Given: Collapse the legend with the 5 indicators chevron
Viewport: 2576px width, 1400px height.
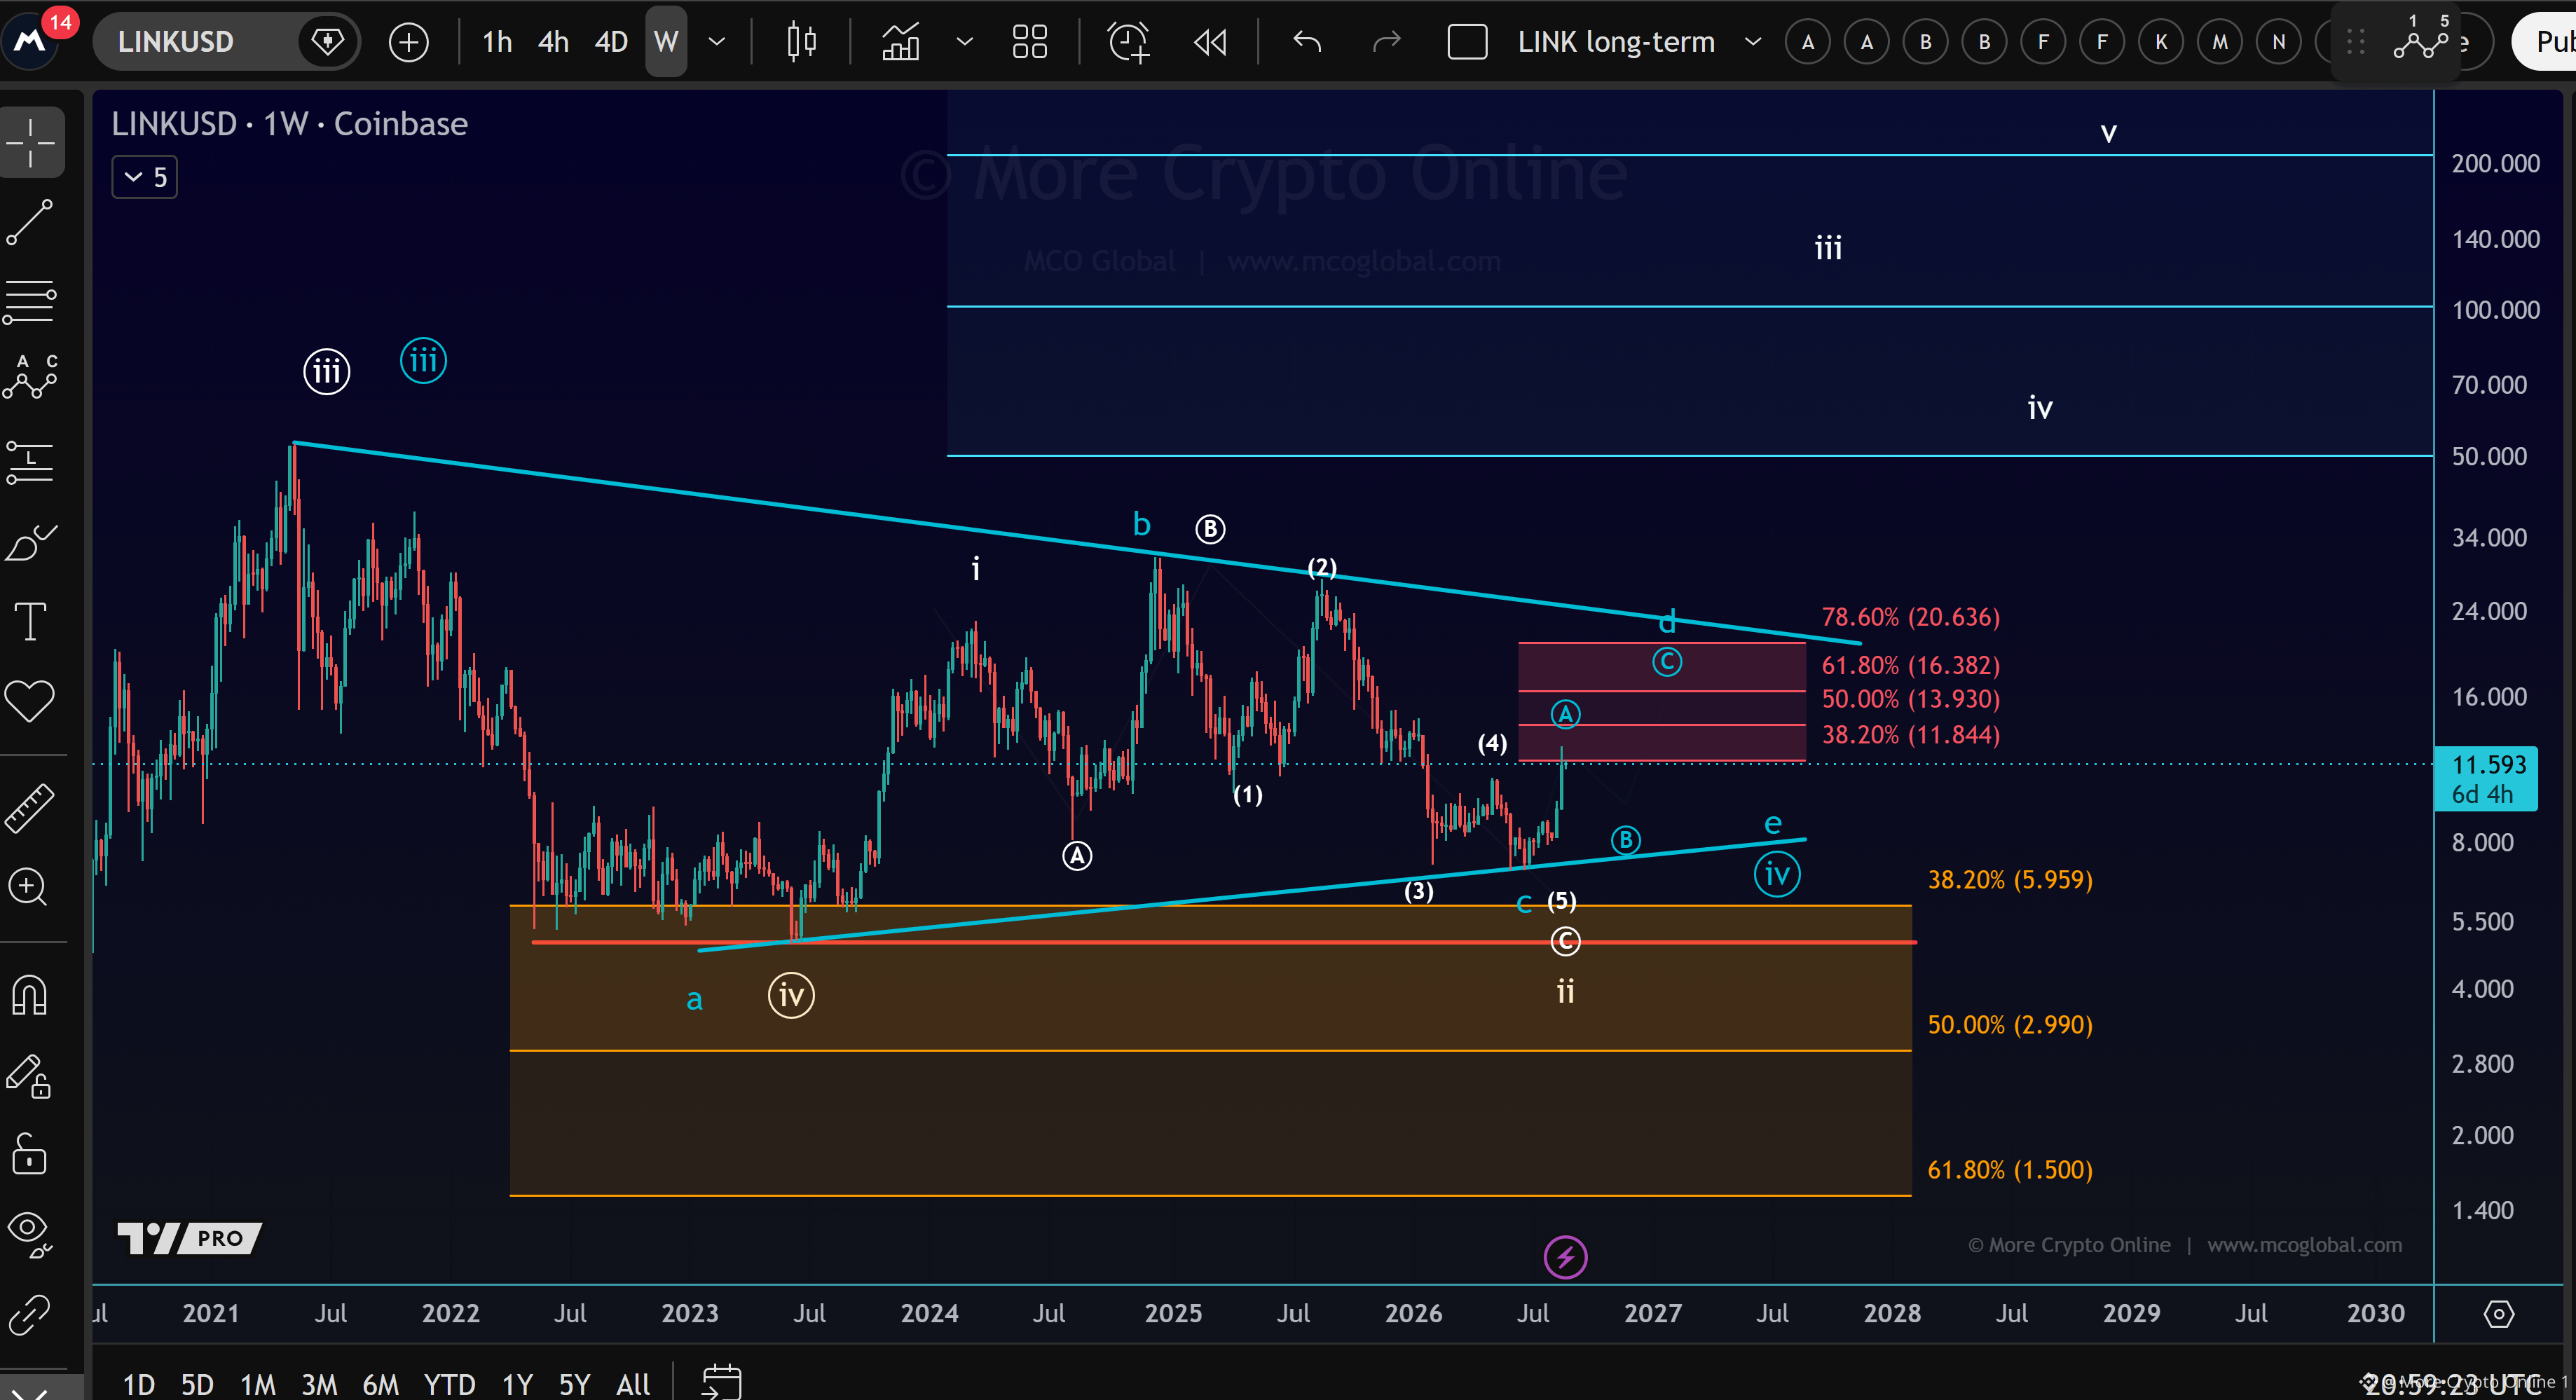Looking at the screenshot, I should (145, 178).
